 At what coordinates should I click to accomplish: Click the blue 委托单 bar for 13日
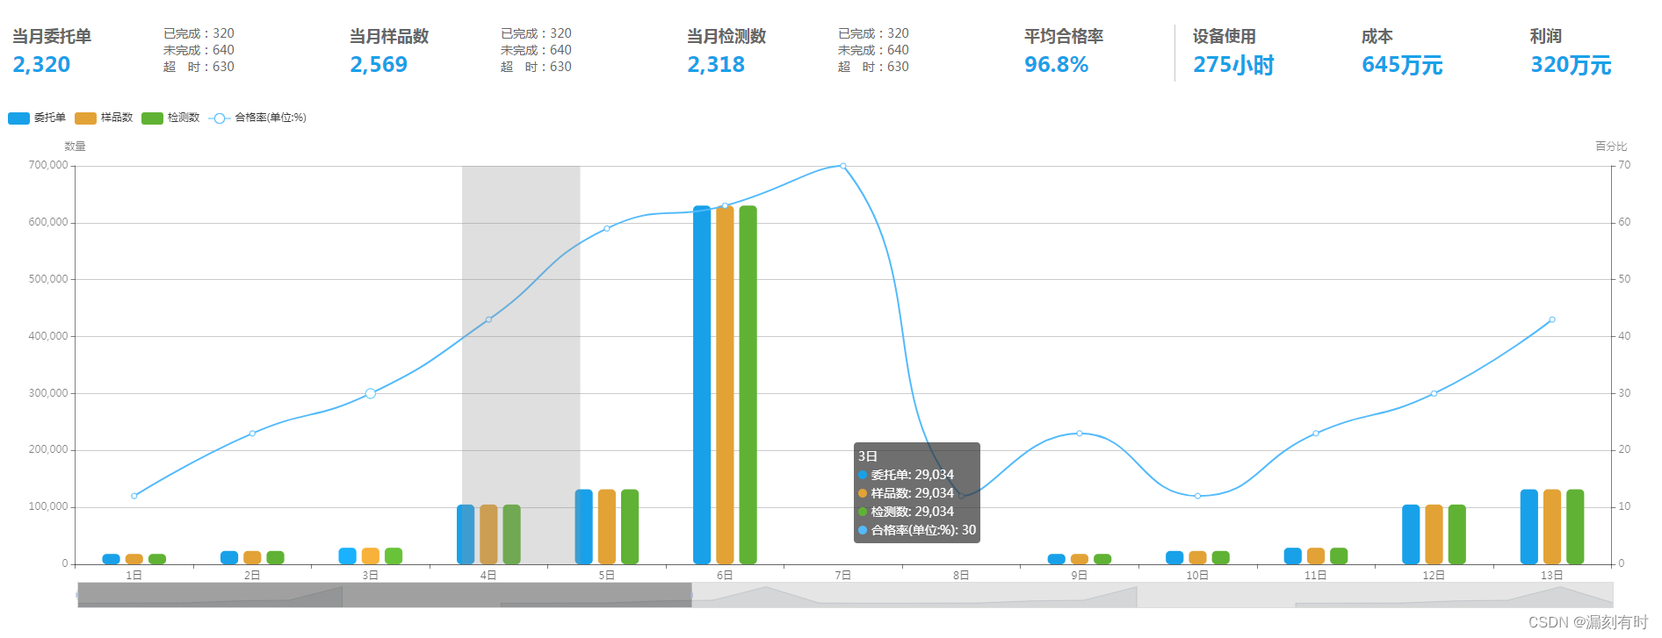point(1529,527)
